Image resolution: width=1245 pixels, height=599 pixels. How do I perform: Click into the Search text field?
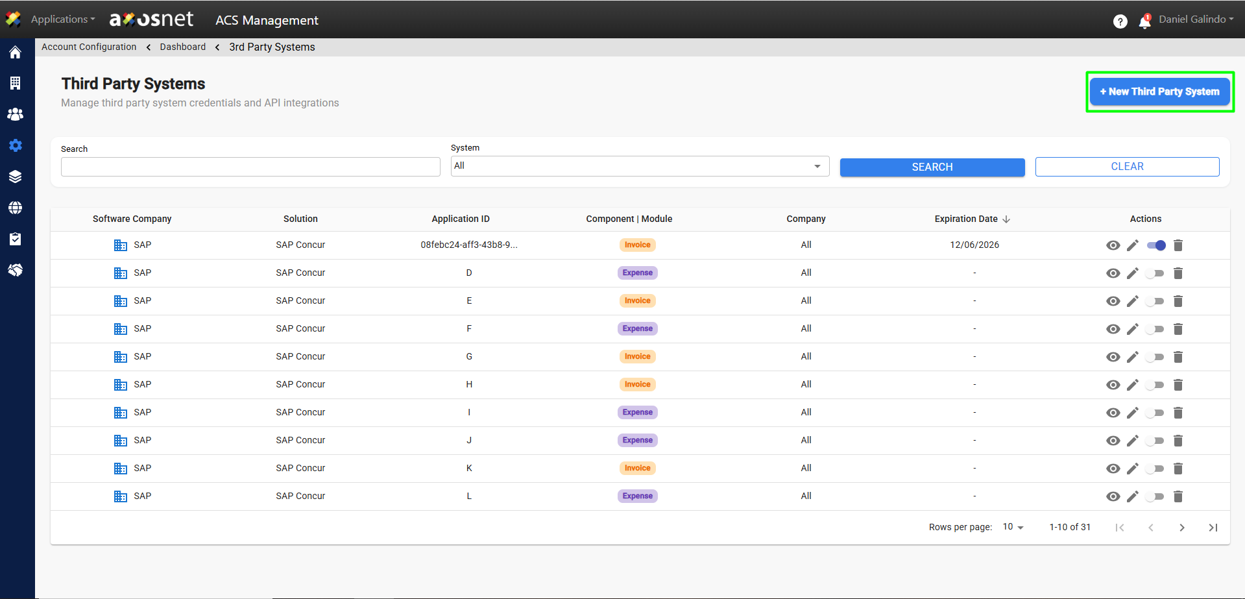click(250, 167)
